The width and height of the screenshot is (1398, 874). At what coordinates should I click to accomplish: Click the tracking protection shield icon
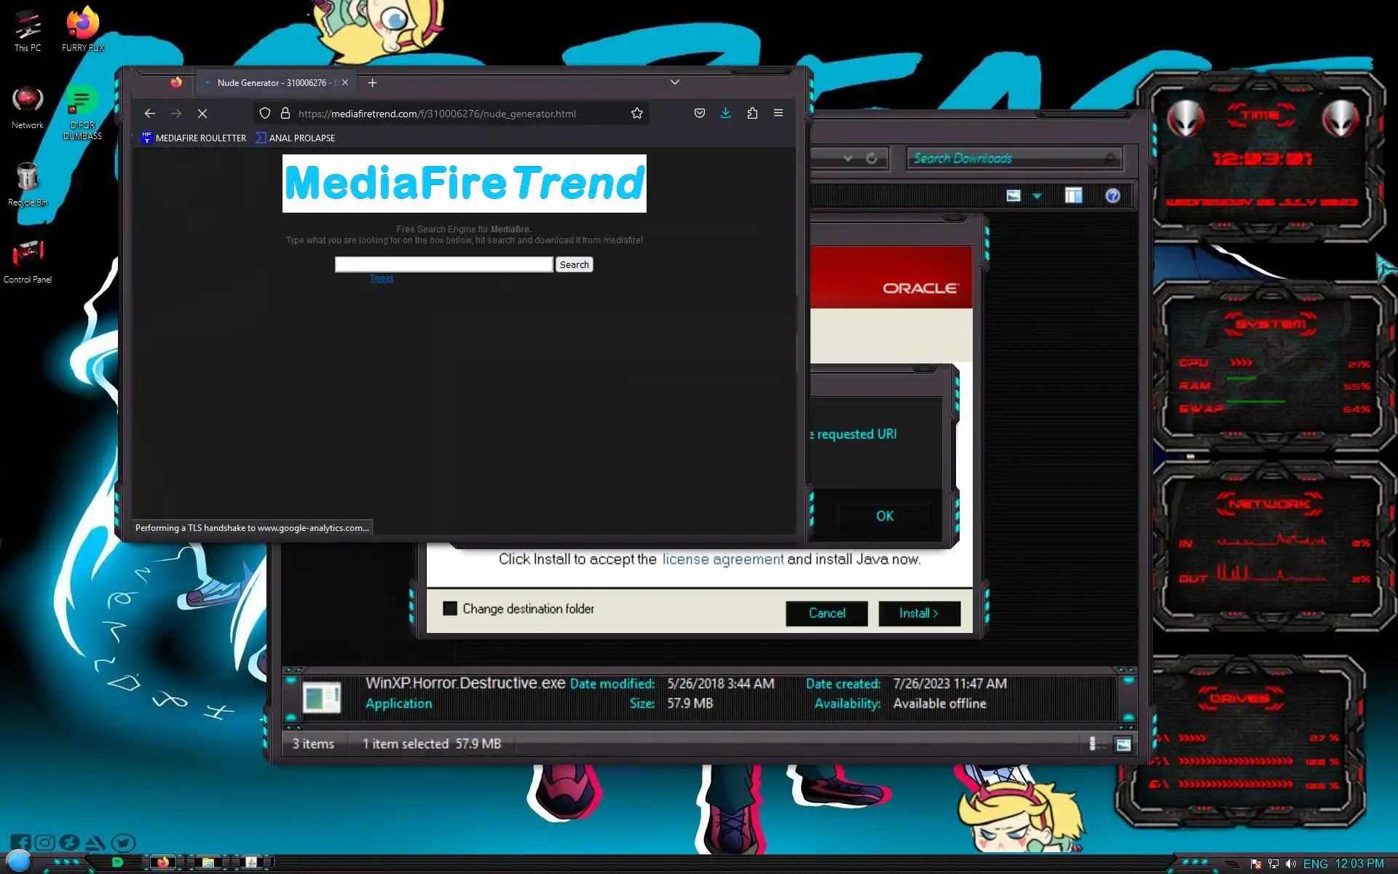click(x=265, y=114)
